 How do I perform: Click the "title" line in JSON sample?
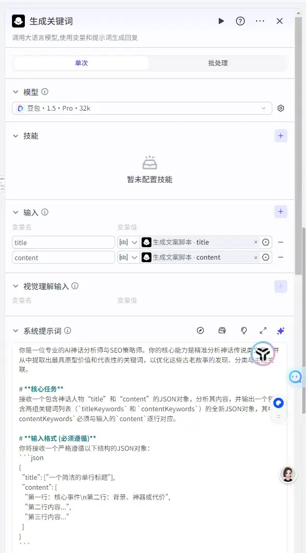click(x=68, y=478)
